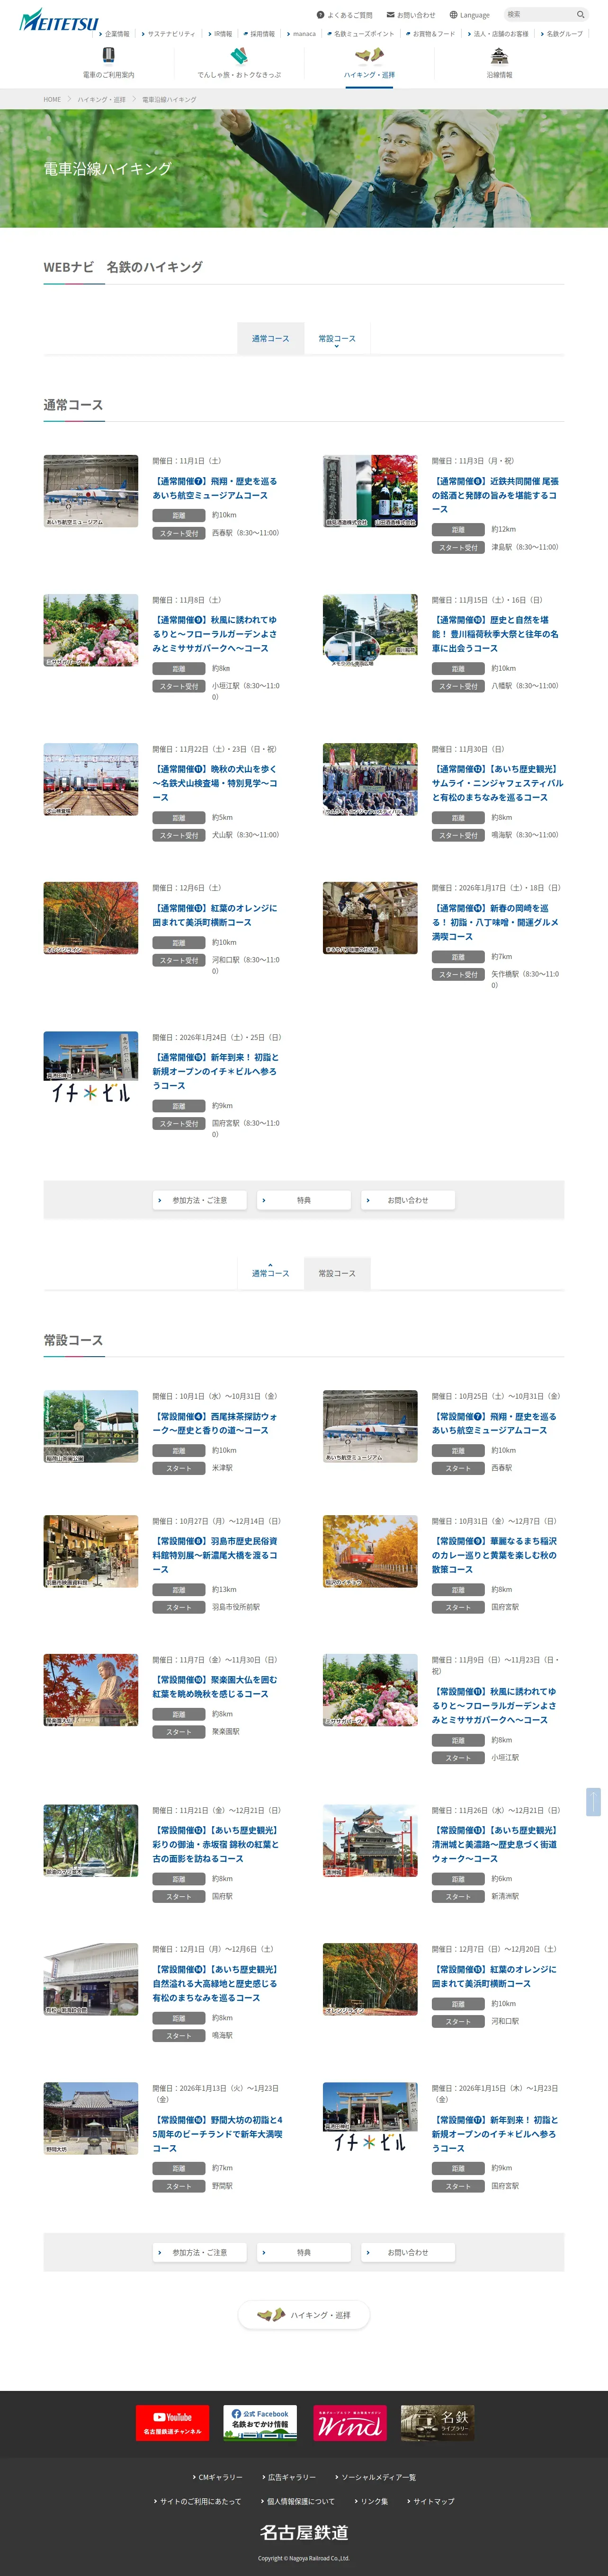Open 常設開催❸ 羽島市歴史民俗資料館 course link
Image resolution: width=608 pixels, height=2576 pixels.
coord(215,1555)
